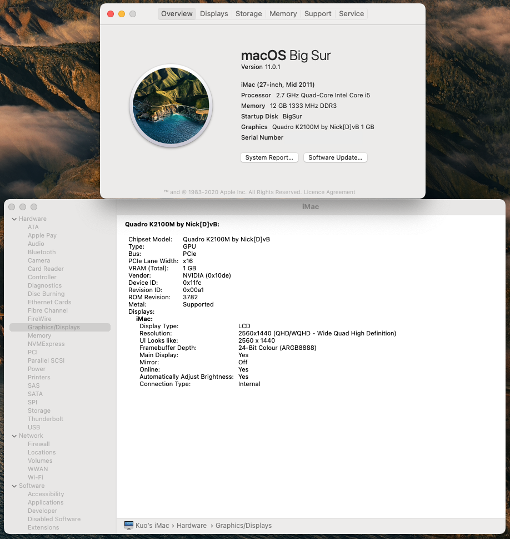This screenshot has height=539, width=510.
Task: Select SPI in the sidebar
Action: click(32, 402)
